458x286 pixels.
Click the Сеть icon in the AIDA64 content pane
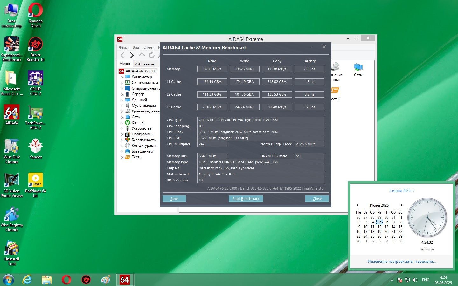(x=358, y=70)
